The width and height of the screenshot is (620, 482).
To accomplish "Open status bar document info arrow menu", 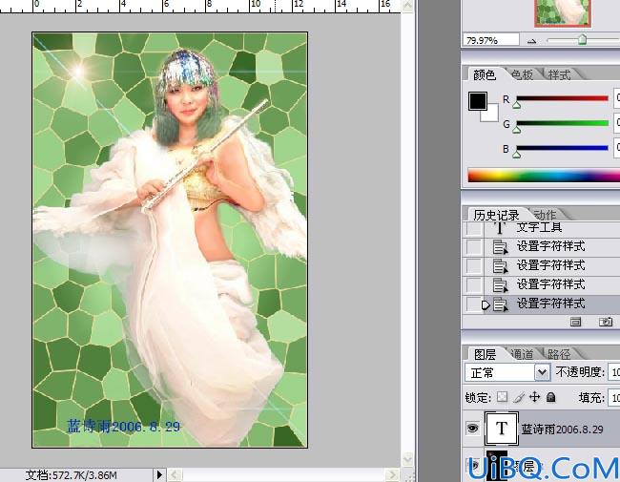I will 159,474.
